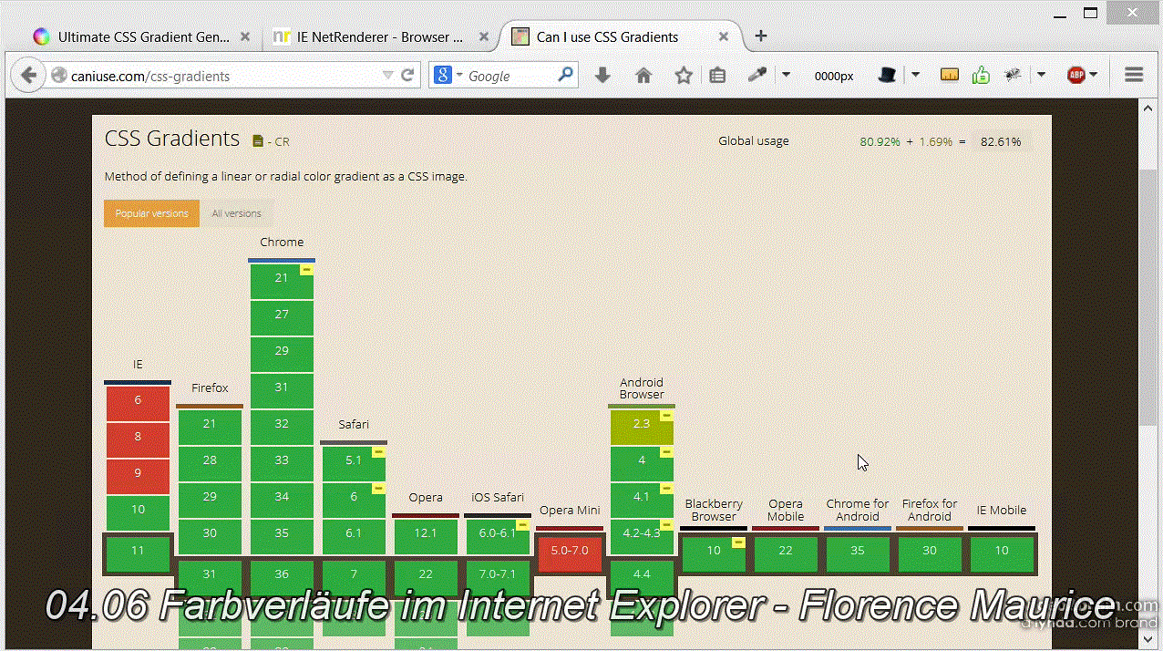Image resolution: width=1163 pixels, height=651 pixels.
Task: Switch to All versions view
Action: (x=236, y=213)
